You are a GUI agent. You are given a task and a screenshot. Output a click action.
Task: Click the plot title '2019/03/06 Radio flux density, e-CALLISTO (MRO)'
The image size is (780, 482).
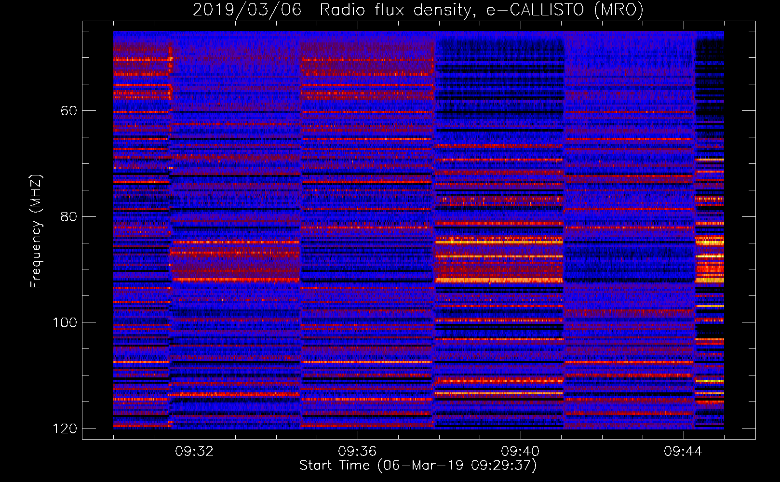(x=418, y=10)
